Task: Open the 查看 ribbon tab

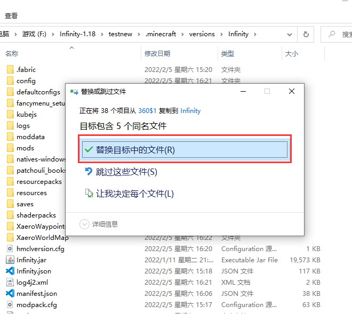Action: [11, 15]
